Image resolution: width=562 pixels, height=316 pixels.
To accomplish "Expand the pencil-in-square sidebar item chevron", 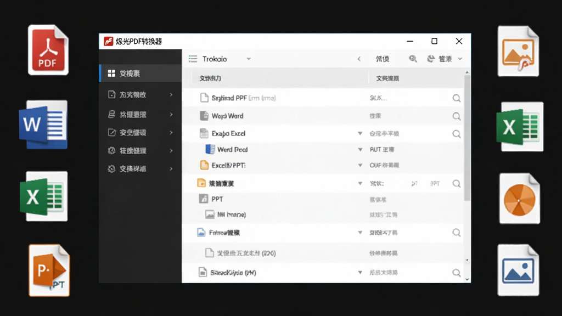I will pyautogui.click(x=171, y=133).
